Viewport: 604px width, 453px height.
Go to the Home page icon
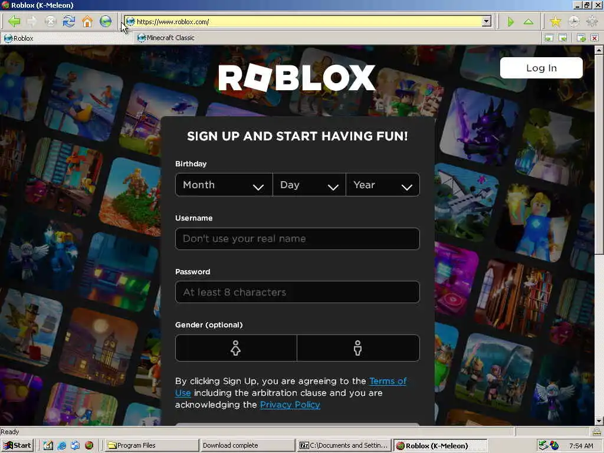(x=87, y=21)
